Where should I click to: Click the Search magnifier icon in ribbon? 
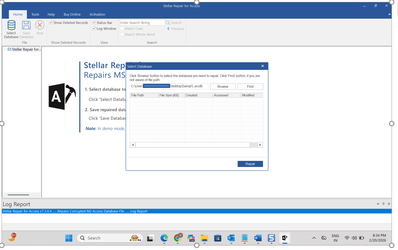(x=168, y=23)
